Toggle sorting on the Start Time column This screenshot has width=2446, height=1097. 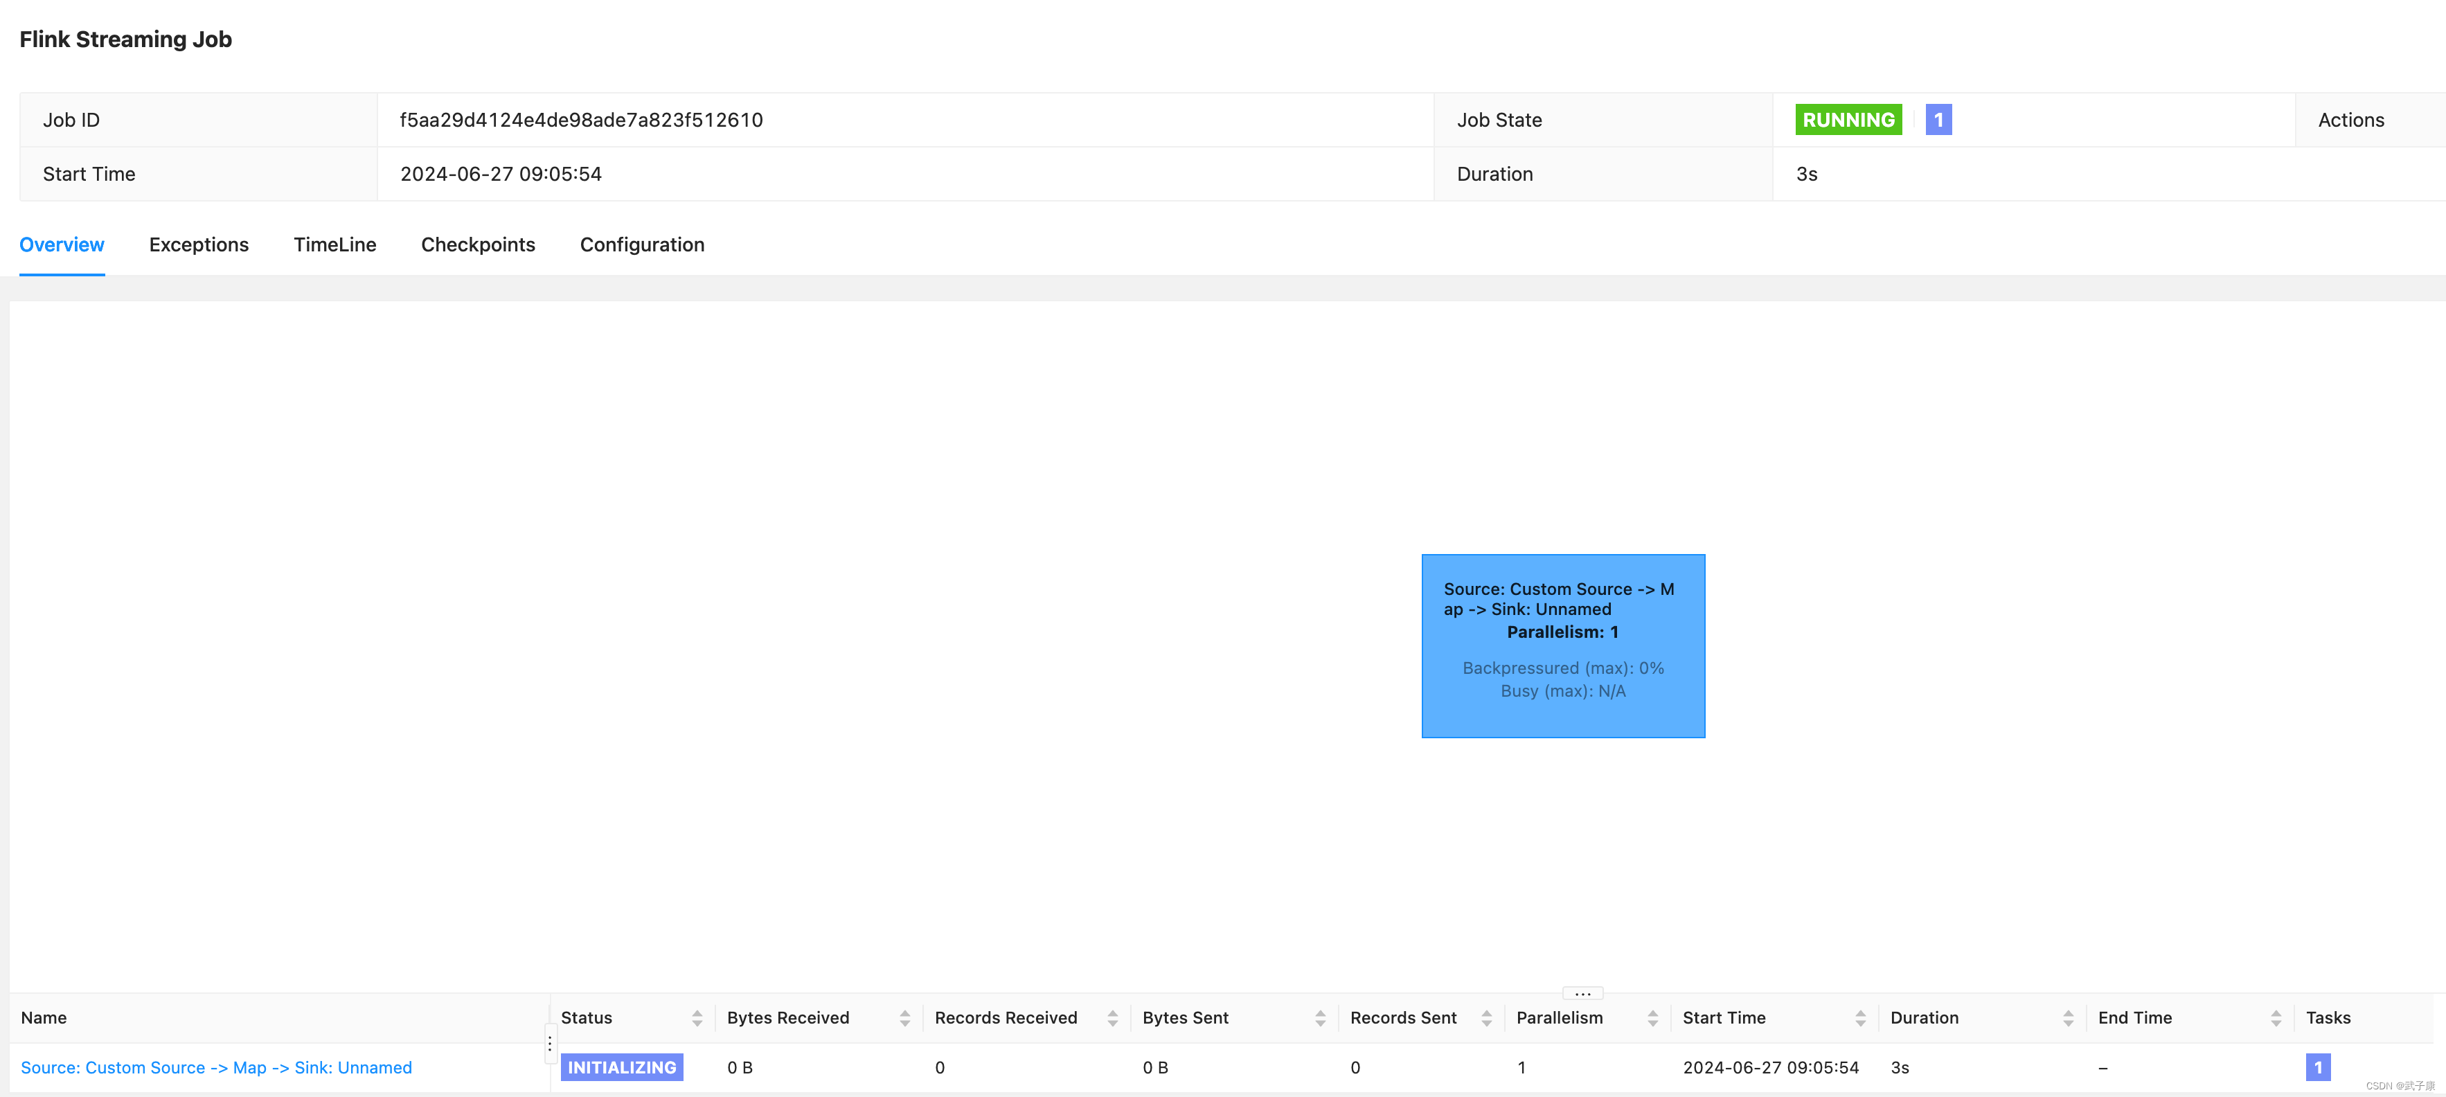[1859, 1017]
